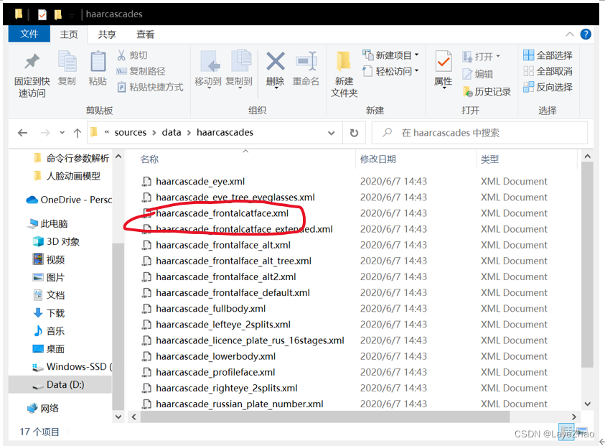This screenshot has width=605, height=446.
Task: Click the search haarcascades input box
Action: point(479,133)
